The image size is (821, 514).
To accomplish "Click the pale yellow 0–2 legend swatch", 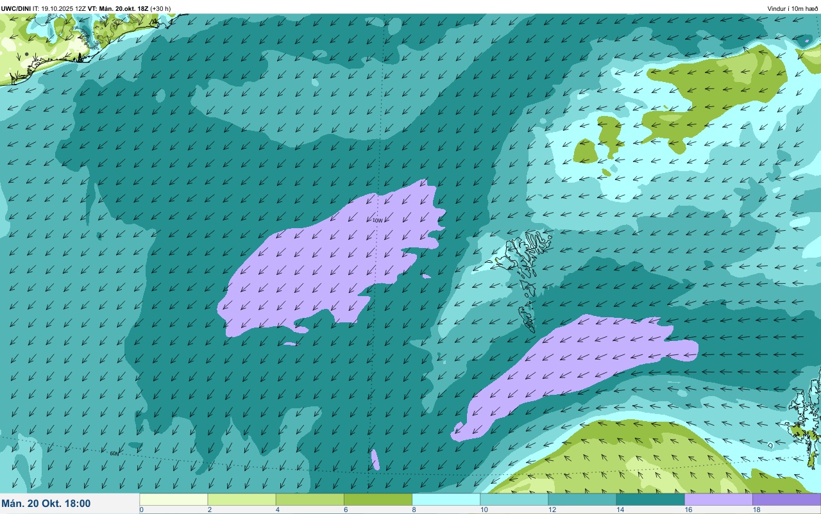I will coord(174,499).
